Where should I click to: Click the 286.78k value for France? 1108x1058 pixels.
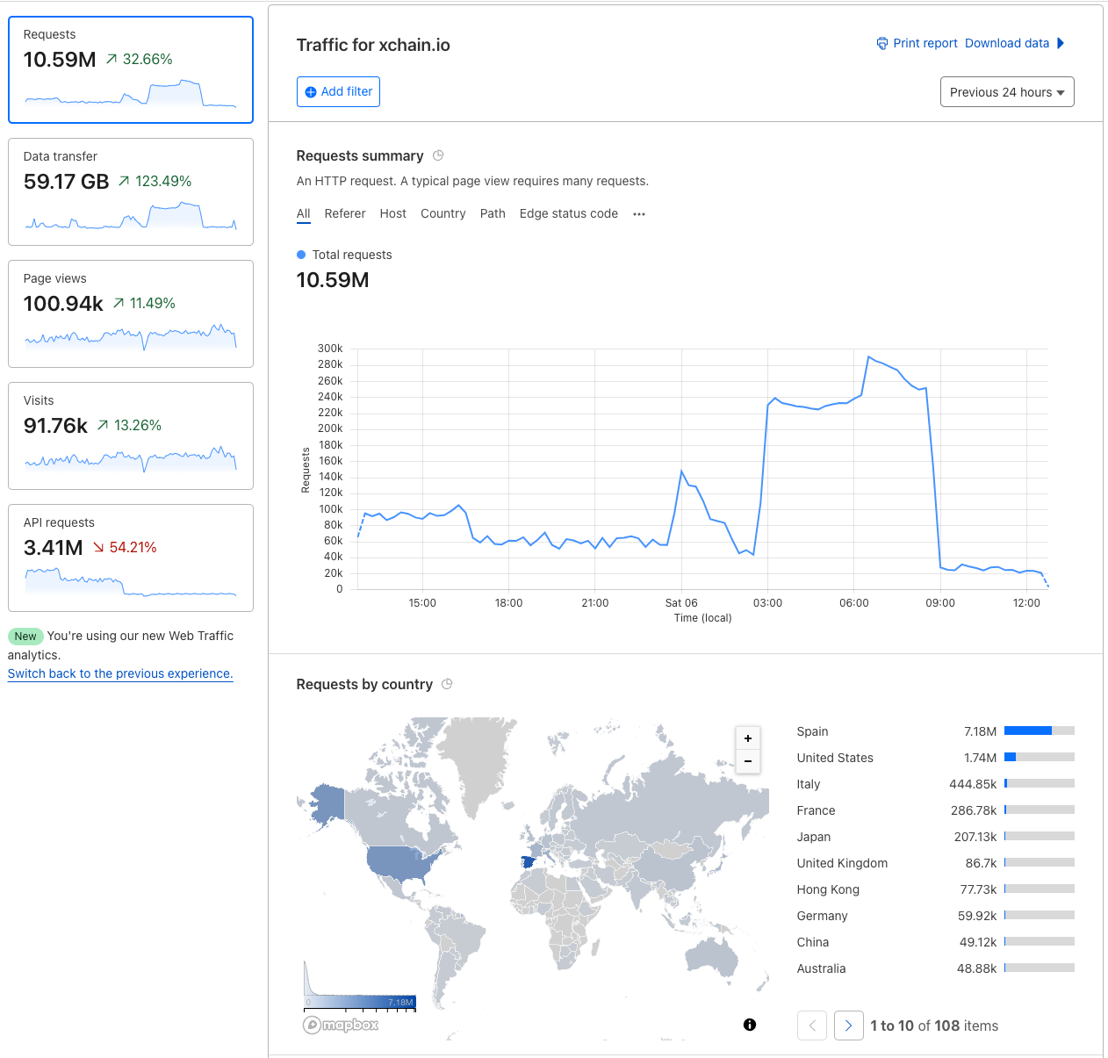point(974,810)
